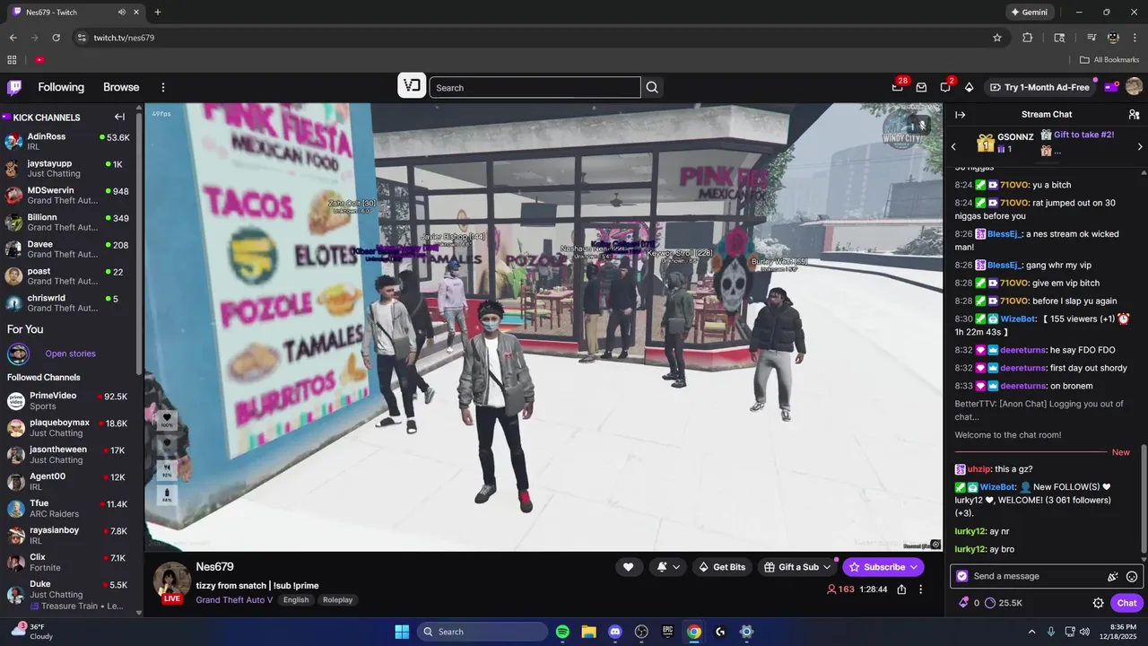Open the user profile avatar menu
This screenshot has height=646, width=1148.
tap(1134, 87)
